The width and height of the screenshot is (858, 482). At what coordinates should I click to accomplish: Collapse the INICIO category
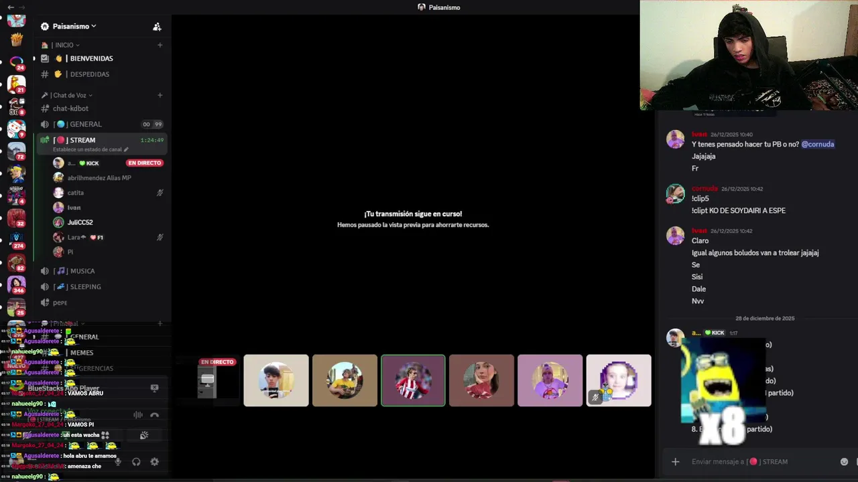[65, 45]
